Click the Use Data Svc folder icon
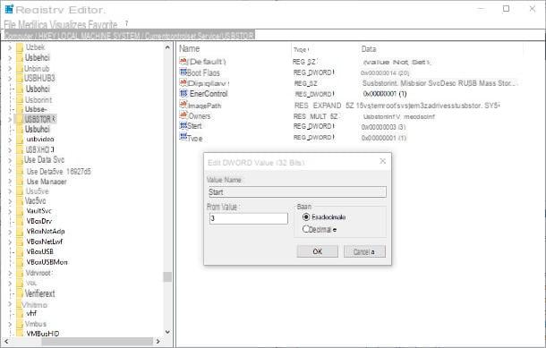546x348 pixels. 20,160
